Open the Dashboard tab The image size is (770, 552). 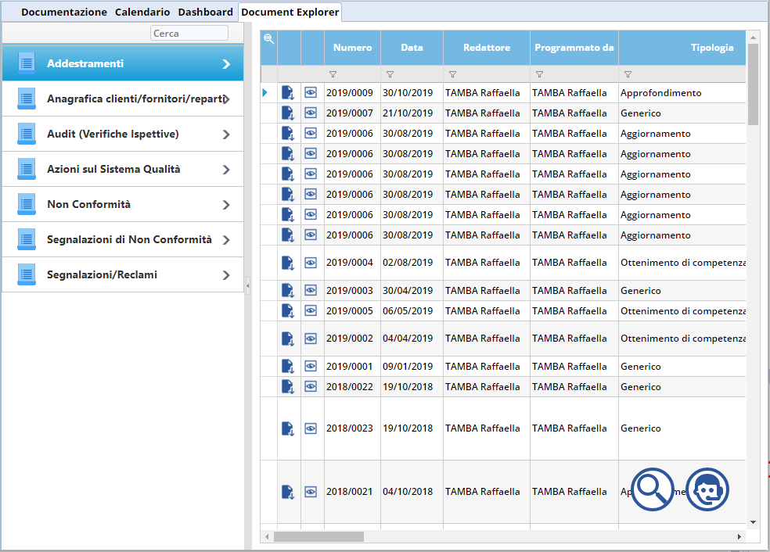pos(205,12)
